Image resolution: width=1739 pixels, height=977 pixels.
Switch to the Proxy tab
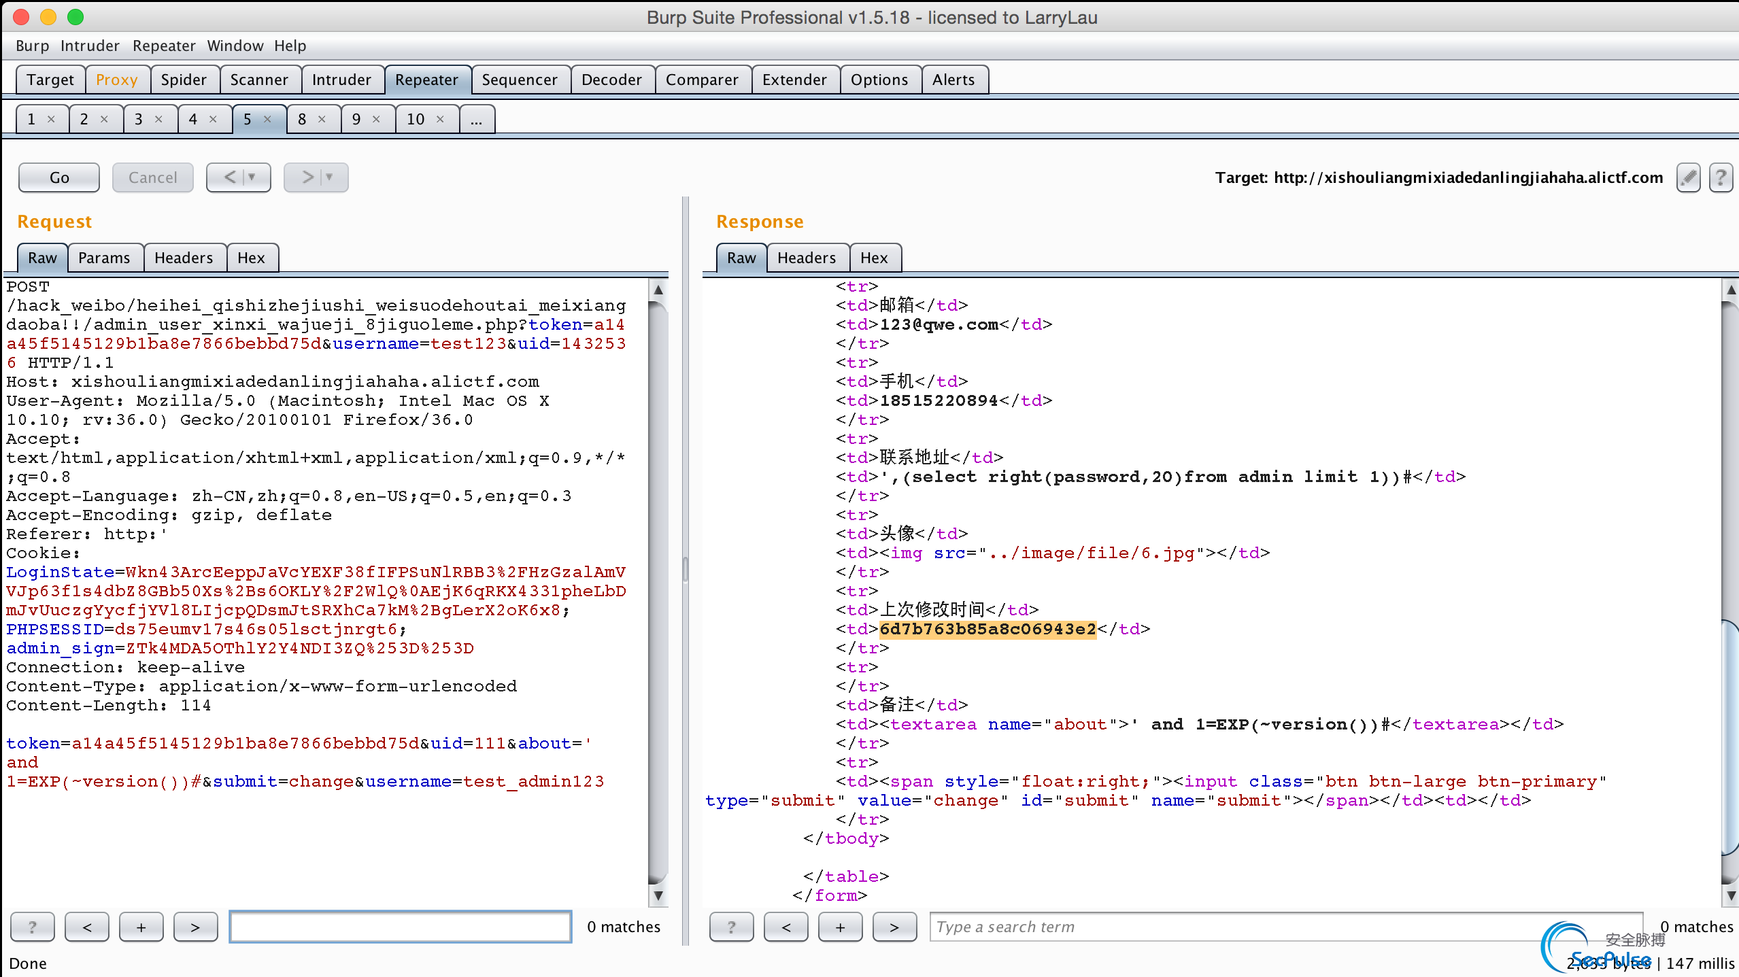click(117, 80)
